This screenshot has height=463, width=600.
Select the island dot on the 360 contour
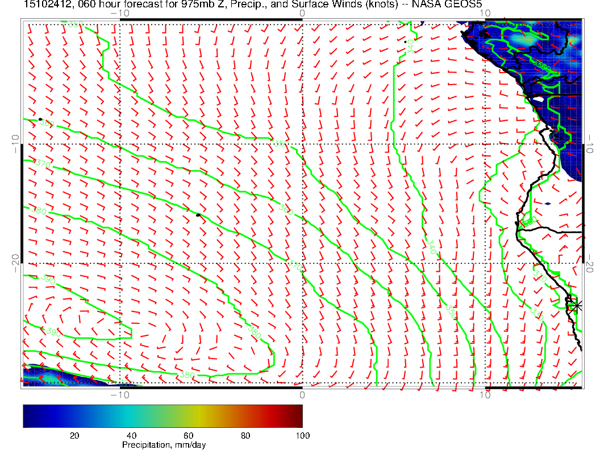(40, 119)
